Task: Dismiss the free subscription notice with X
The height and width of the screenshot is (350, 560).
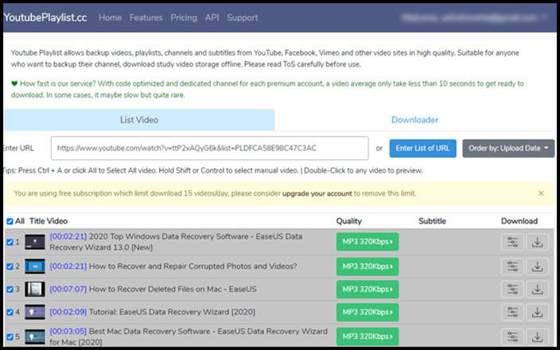Action: [541, 193]
